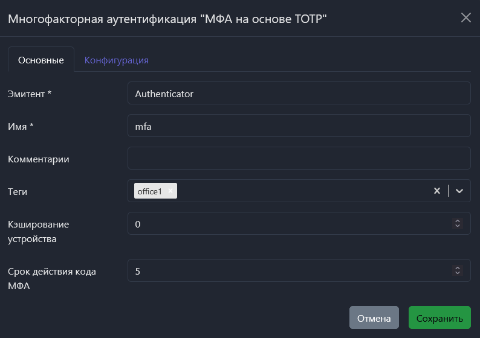Click the empty area of the Теги selector
The width and height of the screenshot is (480, 338).
click(302, 191)
